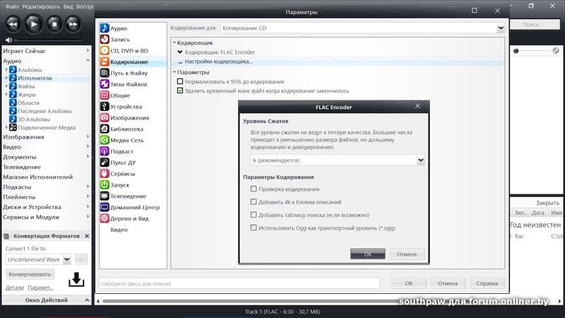This screenshot has width=565, height=318.
Task: Click Справка in Параметры window
Action: (487, 283)
